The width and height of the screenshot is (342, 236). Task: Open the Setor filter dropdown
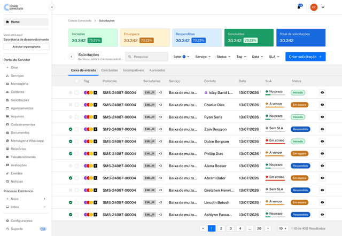tap(181, 57)
